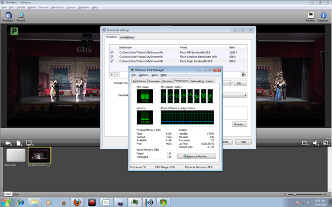Select the DeckLink Studio 2_1 shot thumbnail

point(39,155)
